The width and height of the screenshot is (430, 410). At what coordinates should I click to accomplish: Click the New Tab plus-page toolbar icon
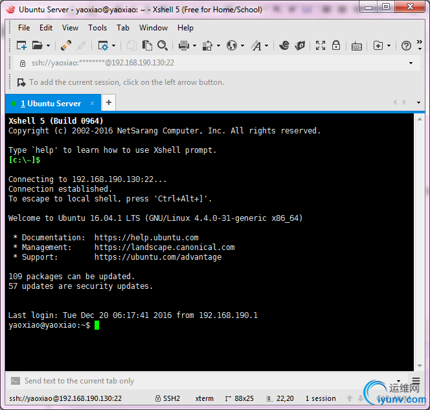pos(378,45)
